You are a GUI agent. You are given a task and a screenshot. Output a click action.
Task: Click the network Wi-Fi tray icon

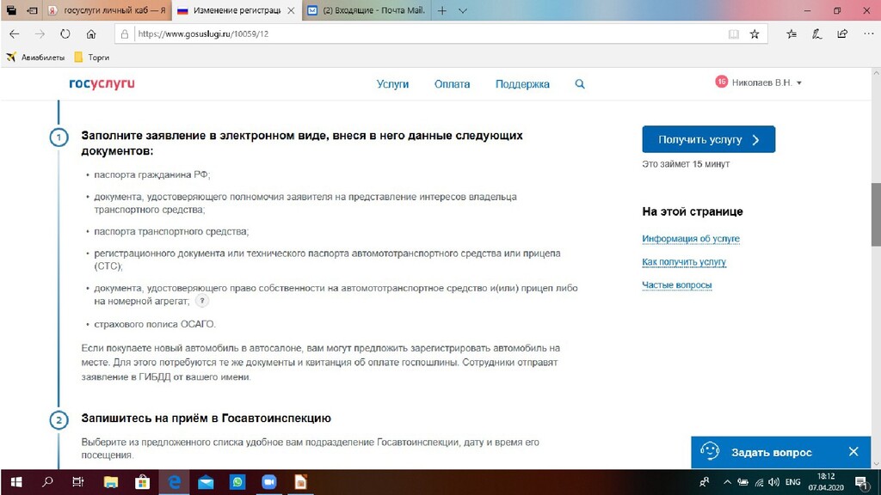click(759, 482)
